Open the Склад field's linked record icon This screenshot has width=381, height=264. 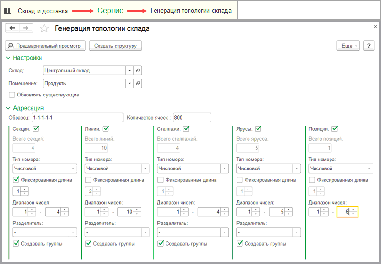(x=138, y=71)
